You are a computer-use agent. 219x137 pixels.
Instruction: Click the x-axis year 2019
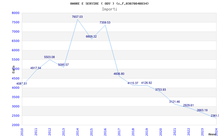147,132
